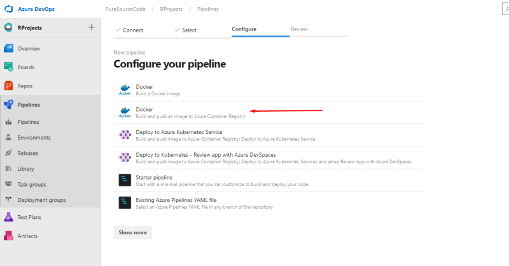Image resolution: width=509 pixels, height=266 pixels.
Task: Click the Docker icon for Build a Docker image
Action: [x=125, y=90]
